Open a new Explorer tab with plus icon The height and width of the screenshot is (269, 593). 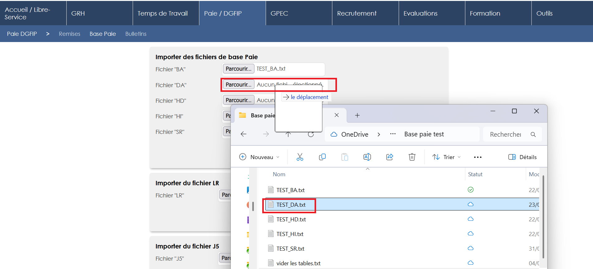coord(357,116)
